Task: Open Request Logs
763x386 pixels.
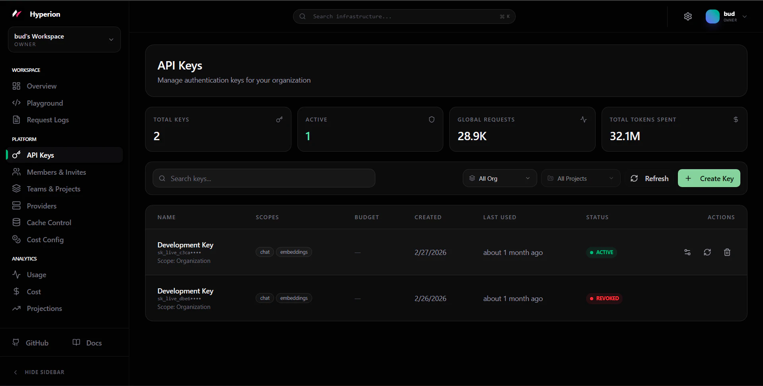Action: pos(48,120)
